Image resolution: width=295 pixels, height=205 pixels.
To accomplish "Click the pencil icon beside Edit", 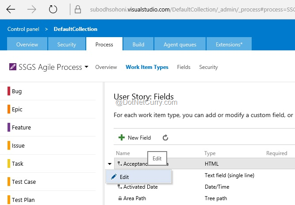I will tap(114, 177).
